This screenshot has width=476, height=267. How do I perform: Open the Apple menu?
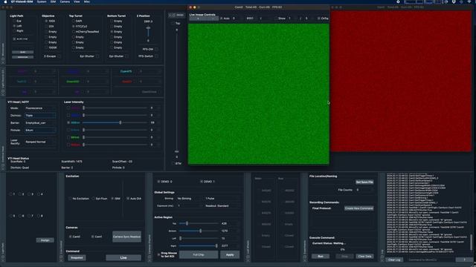(x=5, y=1)
